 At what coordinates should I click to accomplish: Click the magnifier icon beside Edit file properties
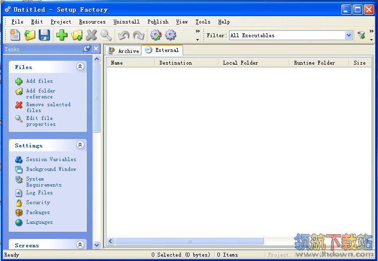click(x=19, y=119)
